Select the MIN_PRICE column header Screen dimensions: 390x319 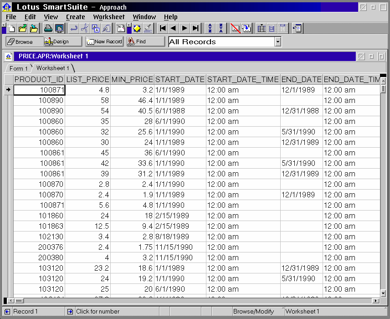[x=132, y=80]
